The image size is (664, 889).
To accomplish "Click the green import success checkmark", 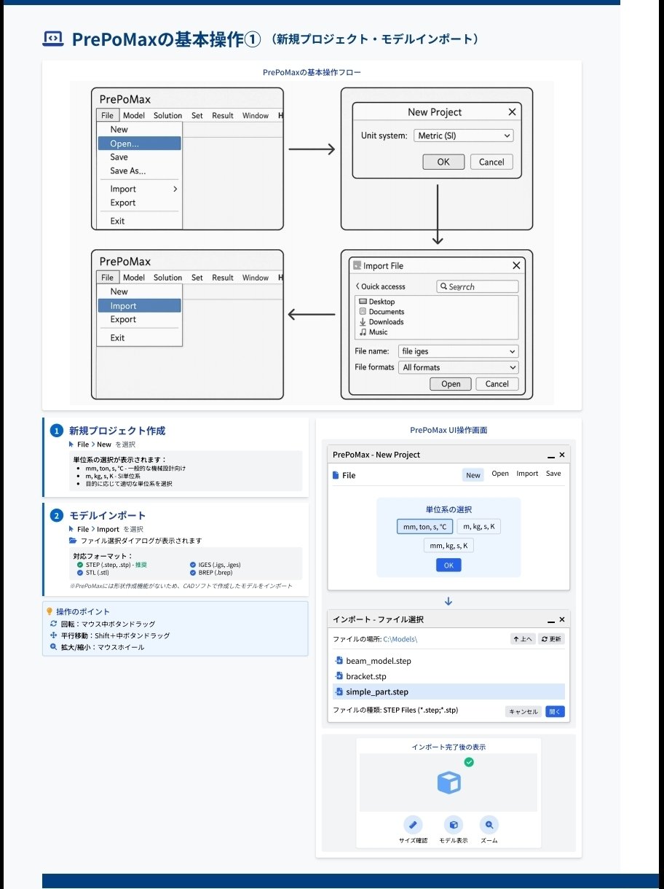I will click(x=469, y=762).
